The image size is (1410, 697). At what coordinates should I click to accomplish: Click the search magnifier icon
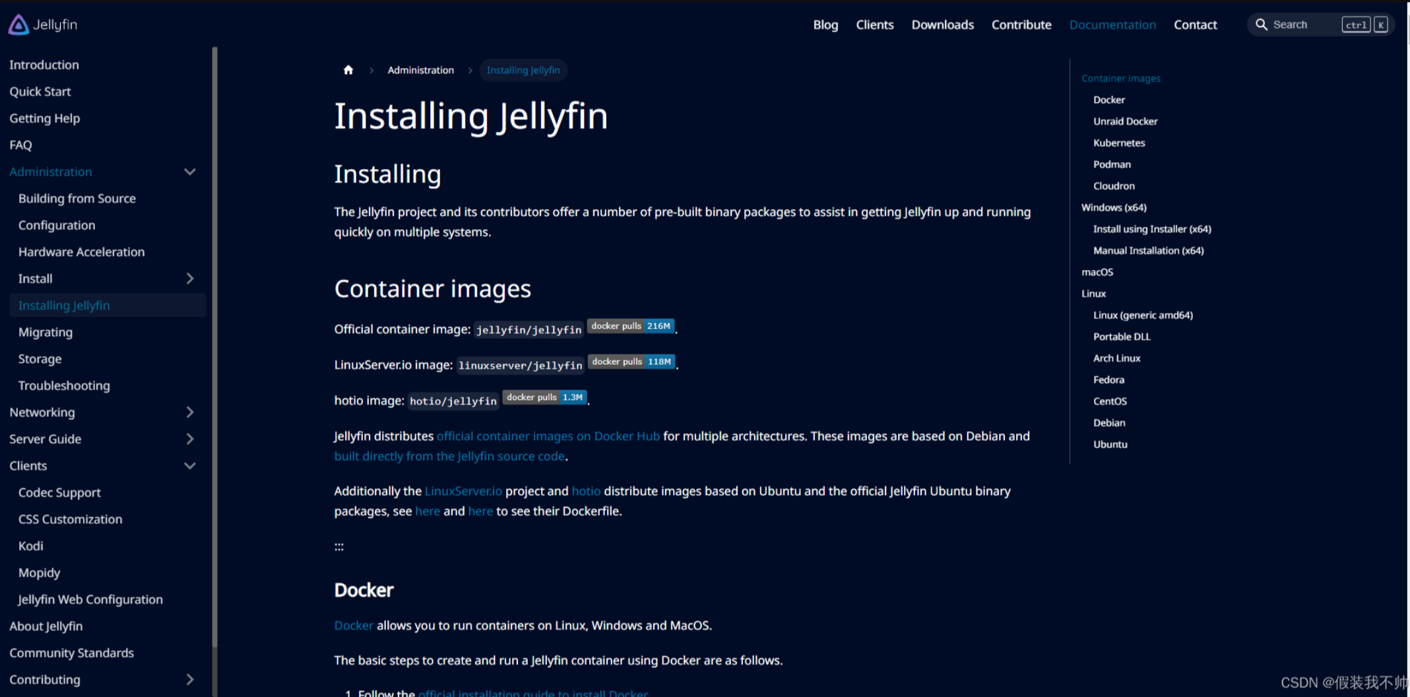point(1261,24)
